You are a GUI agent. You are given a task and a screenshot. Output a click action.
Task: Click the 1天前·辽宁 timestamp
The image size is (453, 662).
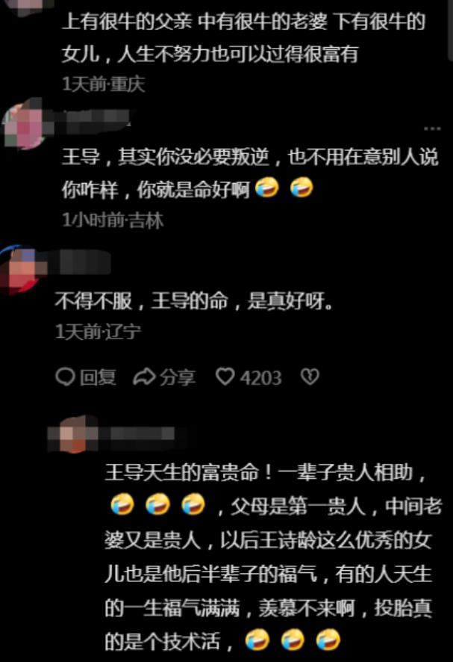[98, 332]
